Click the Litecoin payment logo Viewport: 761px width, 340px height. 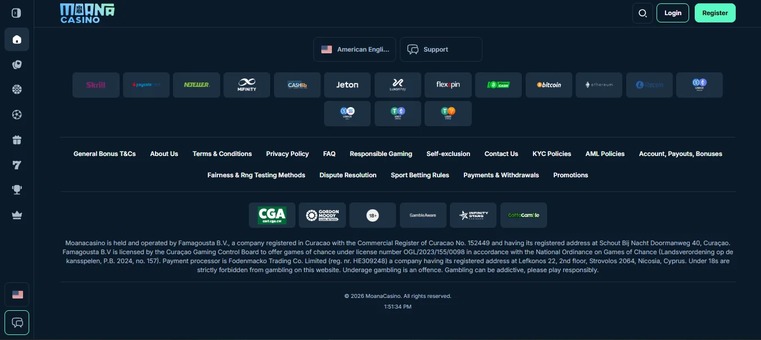pyautogui.click(x=650, y=85)
